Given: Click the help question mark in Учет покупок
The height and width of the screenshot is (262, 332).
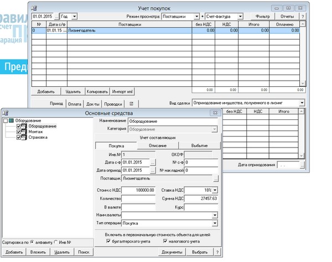Looking at the screenshot, I should coord(303,17).
